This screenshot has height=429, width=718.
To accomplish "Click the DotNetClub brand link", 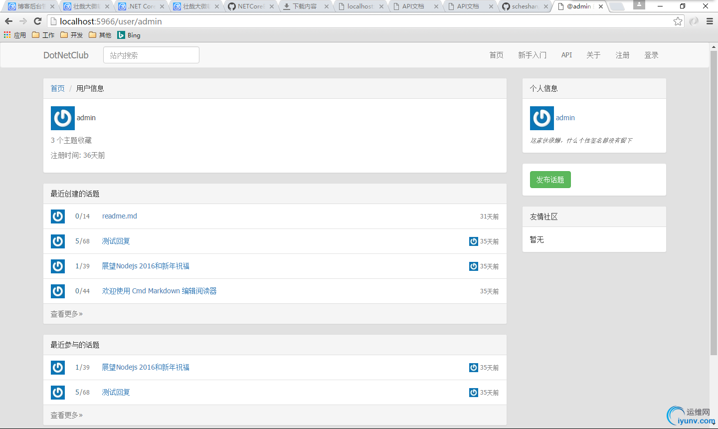I will click(x=66, y=55).
